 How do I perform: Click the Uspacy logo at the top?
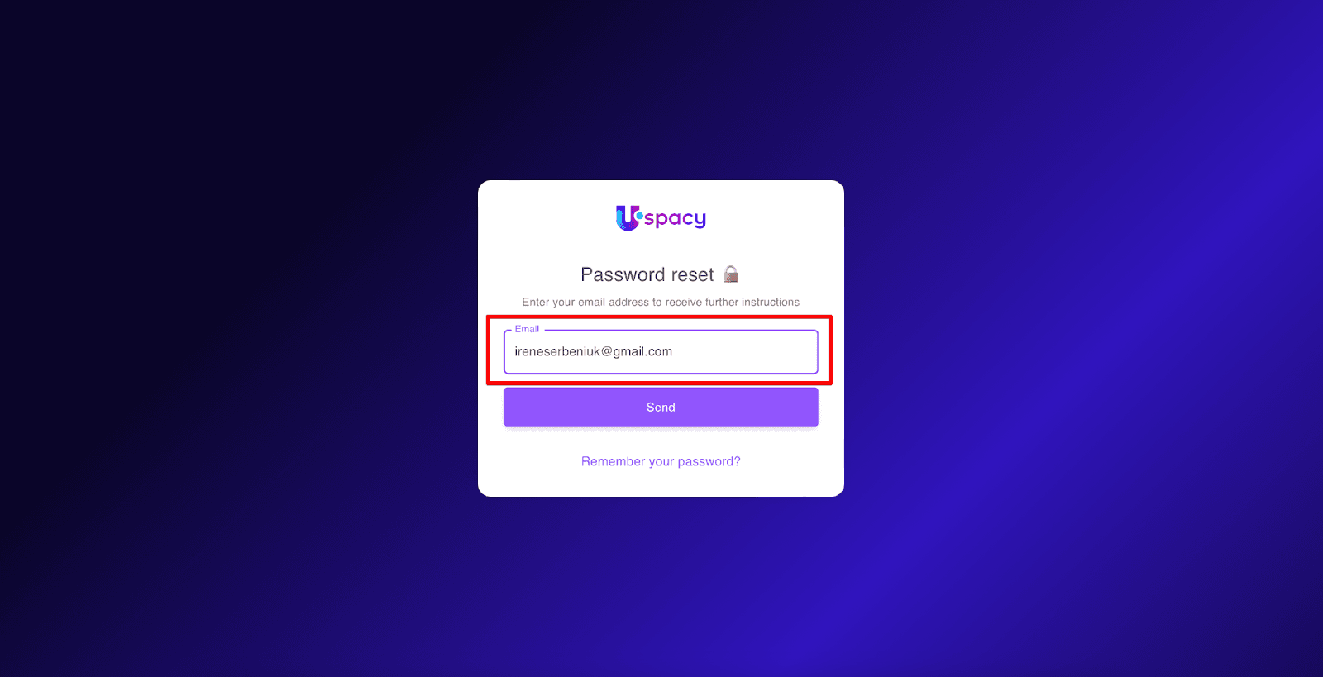coord(661,217)
